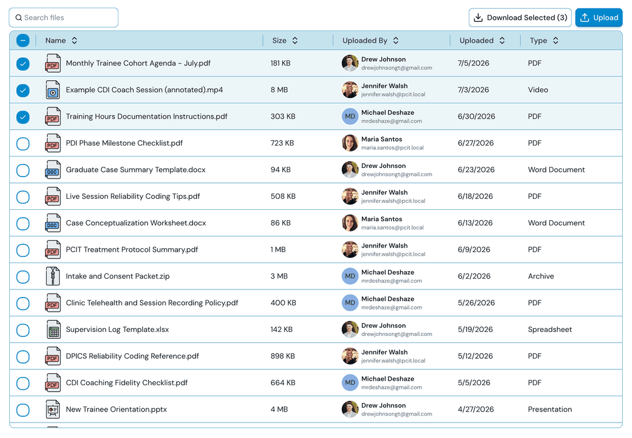Toggle the select-all checkbox in the table header
The image size is (632, 438).
(x=23, y=40)
